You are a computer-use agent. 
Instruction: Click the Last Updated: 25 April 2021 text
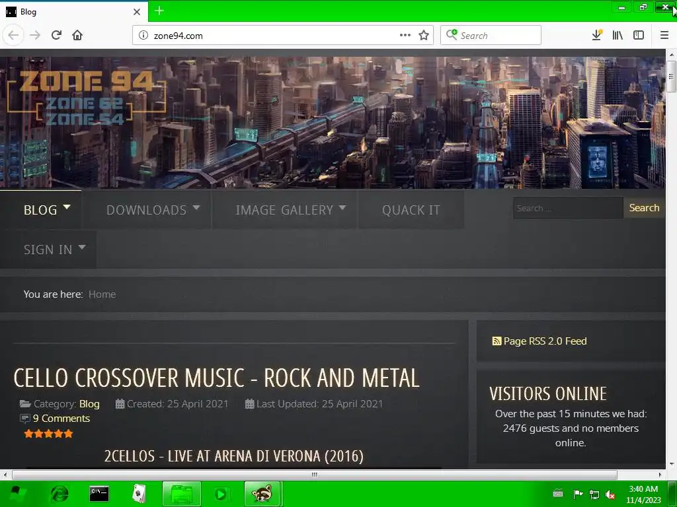click(319, 404)
